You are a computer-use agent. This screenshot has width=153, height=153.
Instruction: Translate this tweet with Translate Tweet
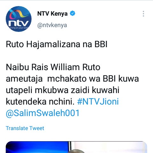pyautogui.click(x=25, y=128)
